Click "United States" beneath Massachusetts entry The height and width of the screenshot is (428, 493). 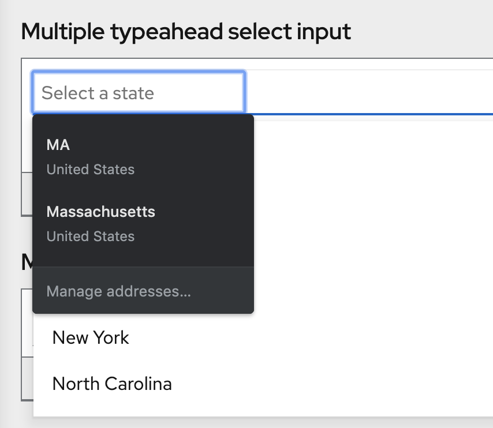(x=91, y=236)
